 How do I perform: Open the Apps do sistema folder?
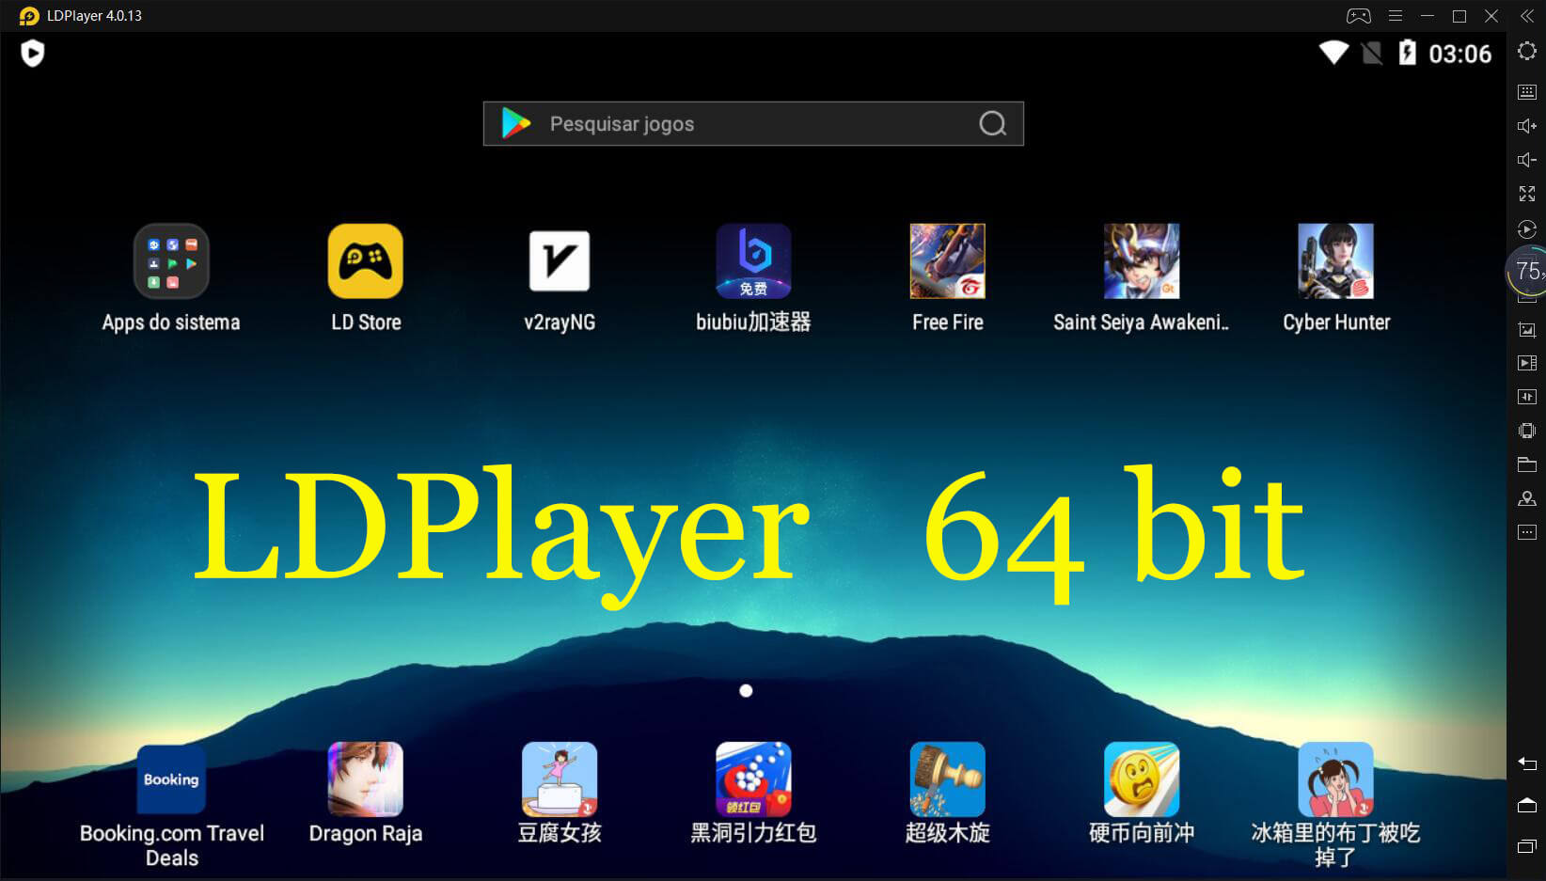pos(171,261)
